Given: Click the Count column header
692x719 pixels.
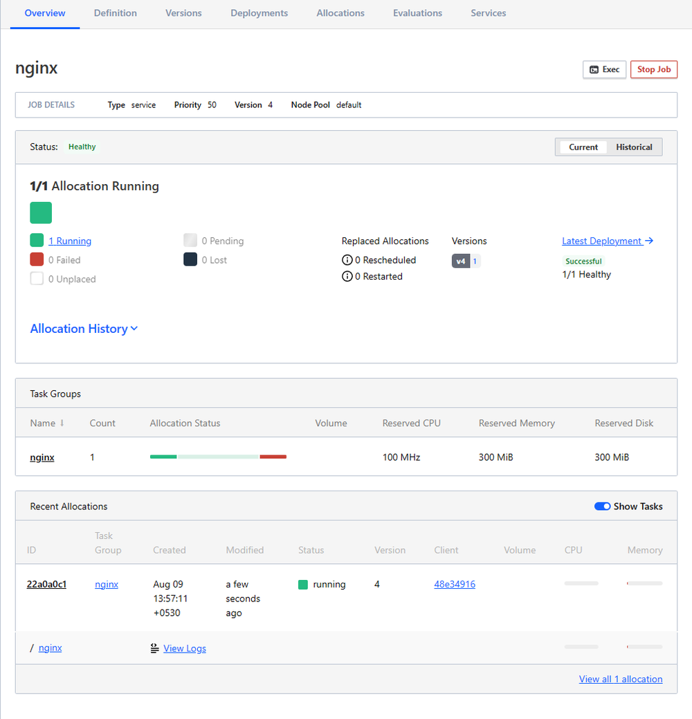Looking at the screenshot, I should pyautogui.click(x=102, y=424).
